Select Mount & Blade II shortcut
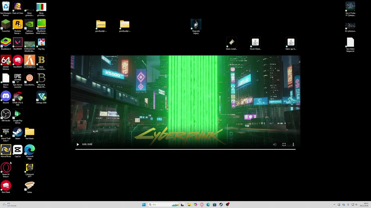Viewport: 371px width, 208px height. click(41, 81)
